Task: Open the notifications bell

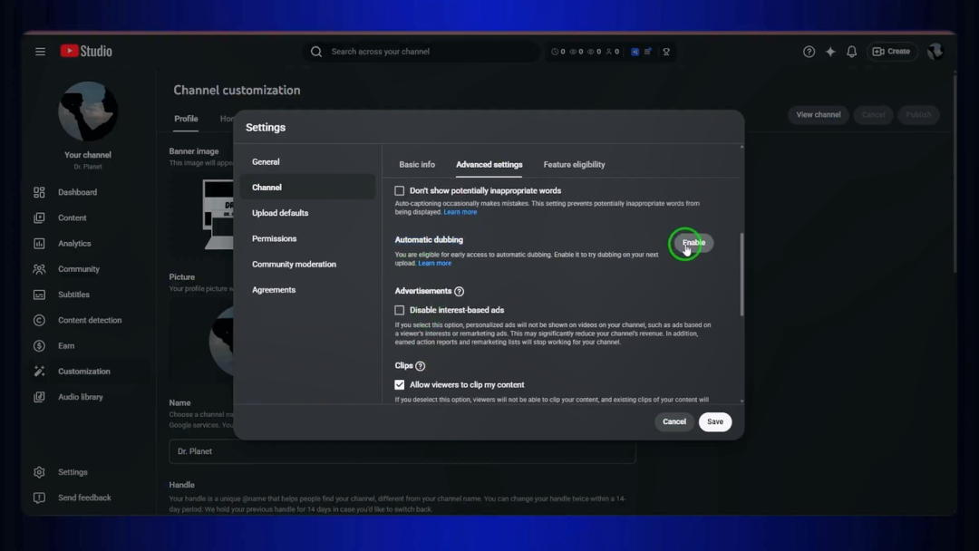Action: [851, 52]
